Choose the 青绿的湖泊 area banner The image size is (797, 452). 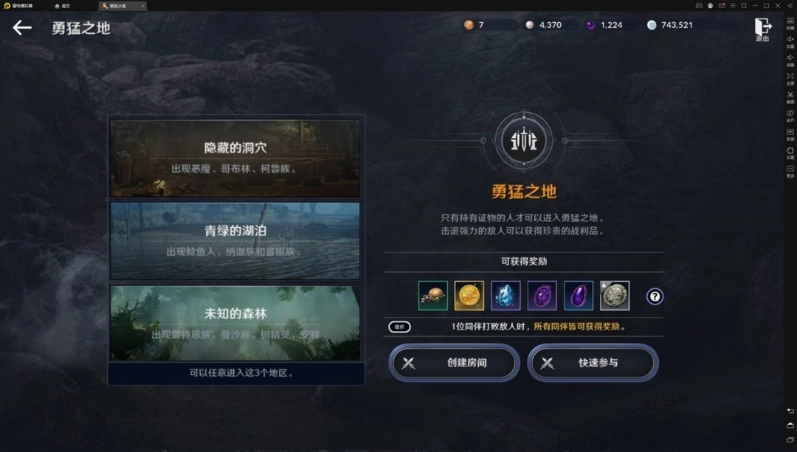pyautogui.click(x=235, y=240)
